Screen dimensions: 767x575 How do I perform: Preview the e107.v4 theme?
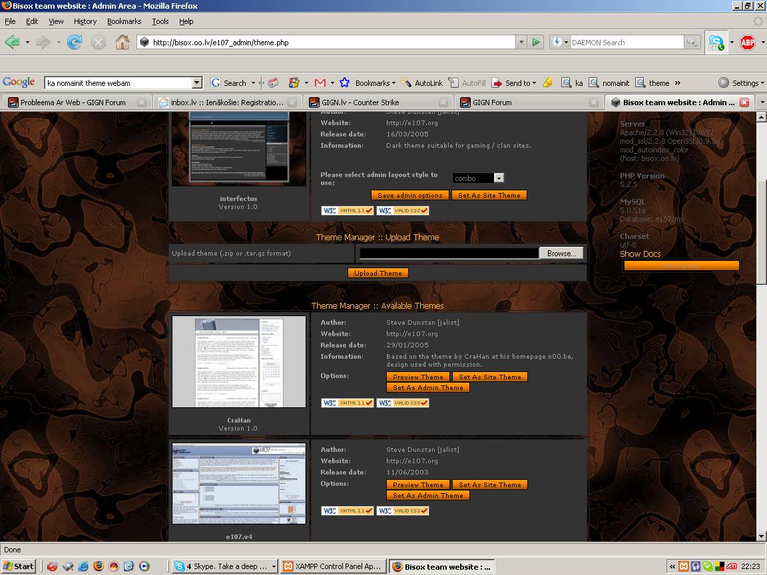tap(417, 484)
